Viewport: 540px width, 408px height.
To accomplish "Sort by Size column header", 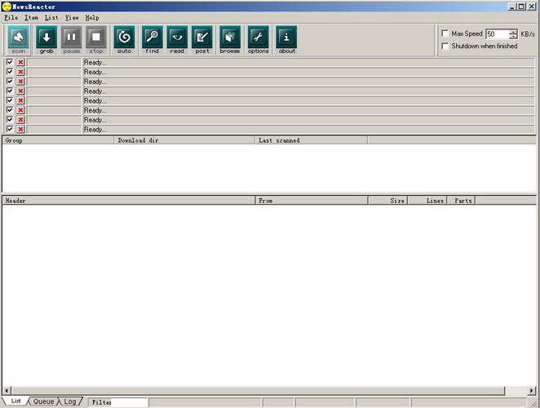I will tap(387, 201).
